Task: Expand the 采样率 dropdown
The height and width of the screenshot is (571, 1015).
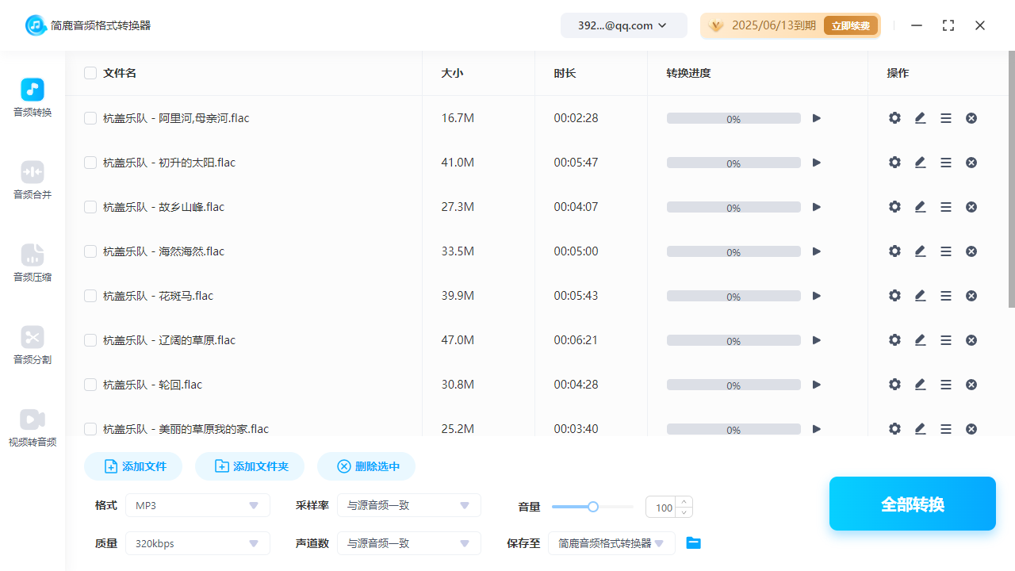Action: pos(408,505)
